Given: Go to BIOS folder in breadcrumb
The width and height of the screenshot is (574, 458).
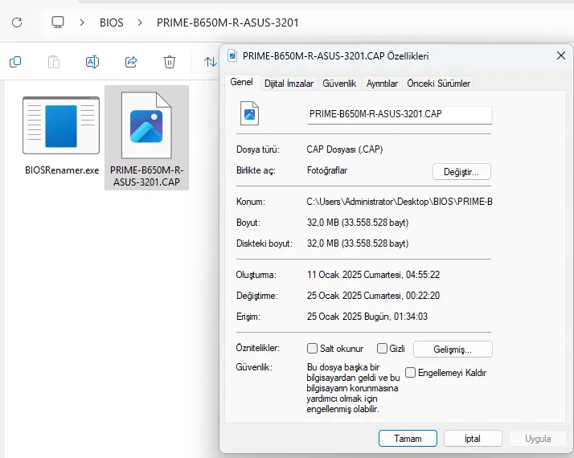Looking at the screenshot, I should click(x=112, y=22).
